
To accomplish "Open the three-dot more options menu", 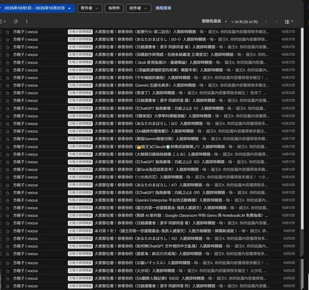I will [27, 22].
